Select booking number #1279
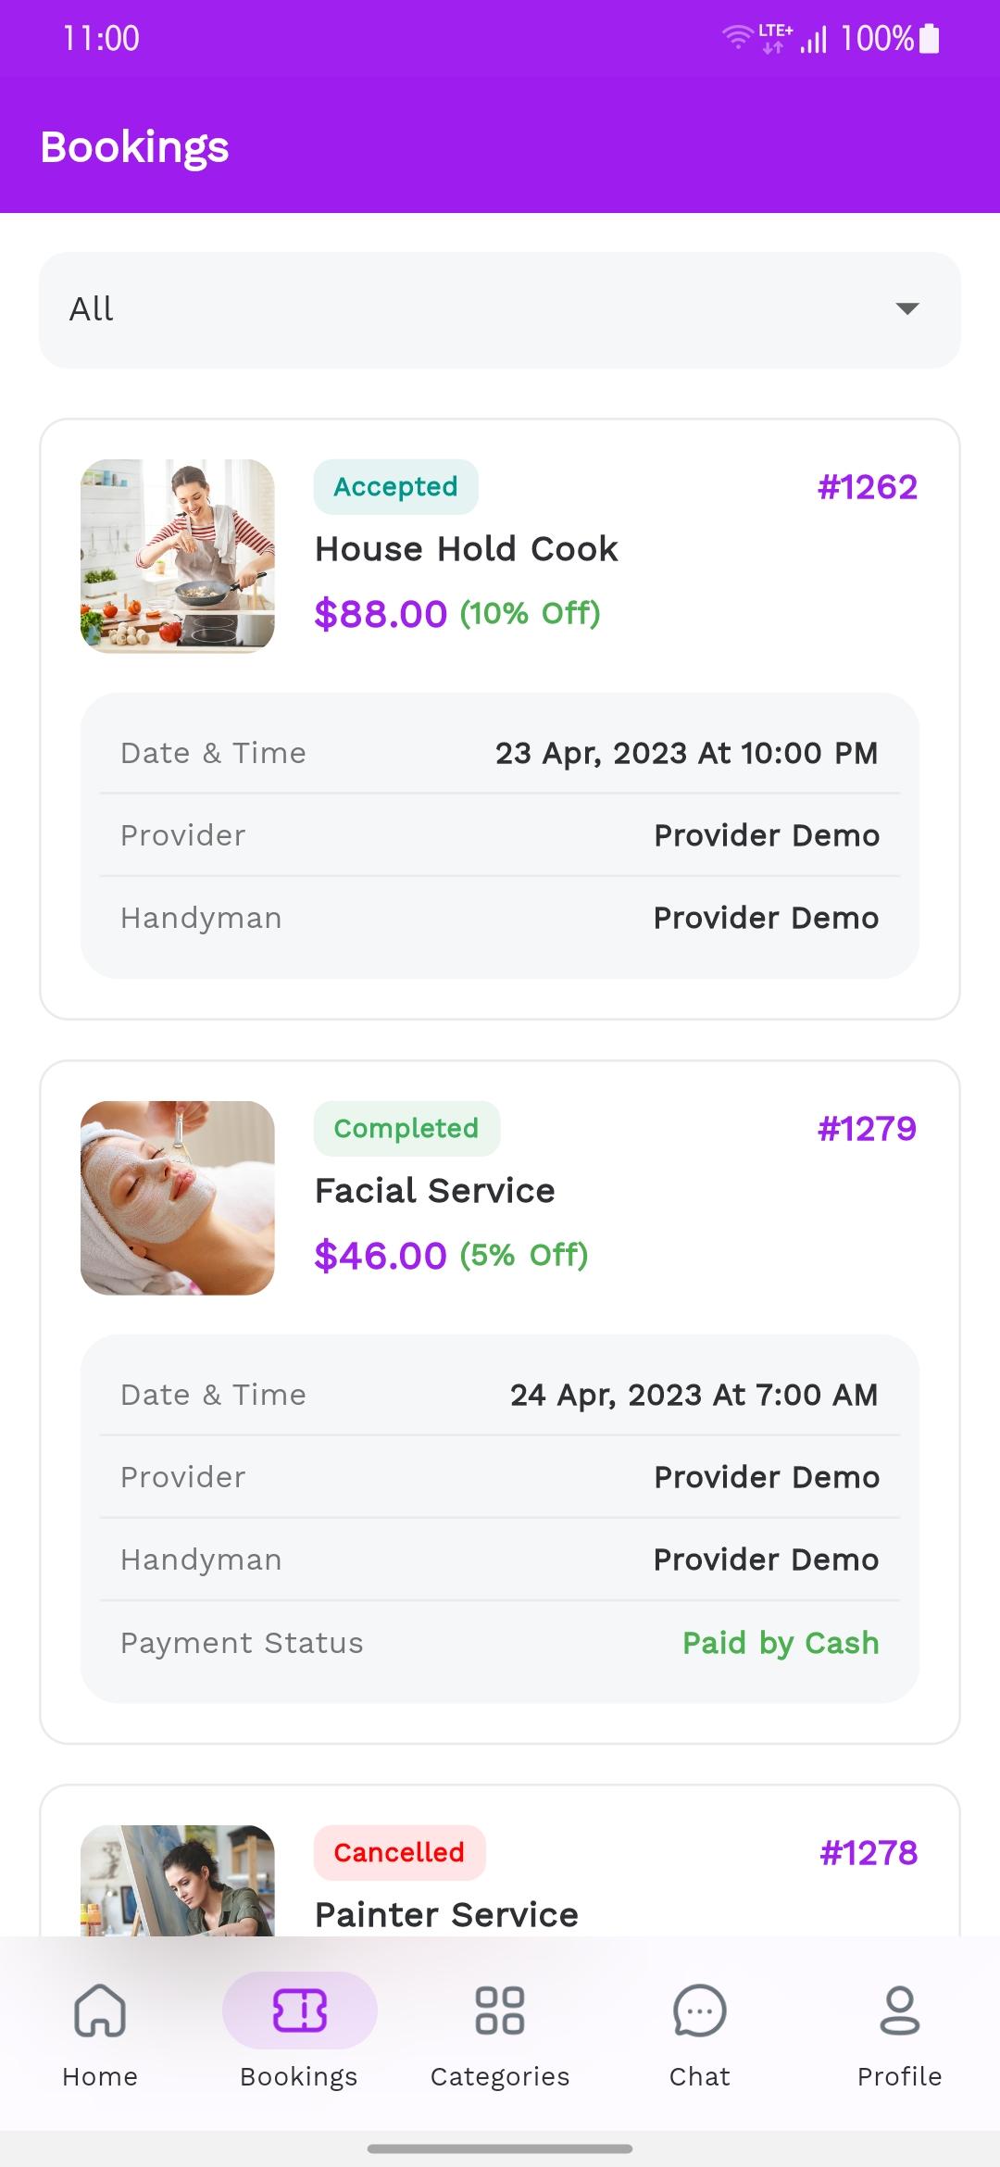Screen dimensions: 1000x2167 [868, 1129]
